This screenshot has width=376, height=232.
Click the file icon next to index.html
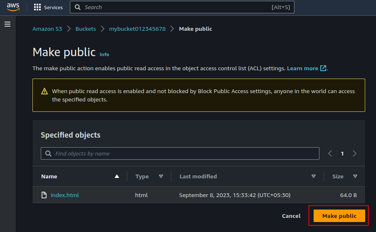click(44, 195)
